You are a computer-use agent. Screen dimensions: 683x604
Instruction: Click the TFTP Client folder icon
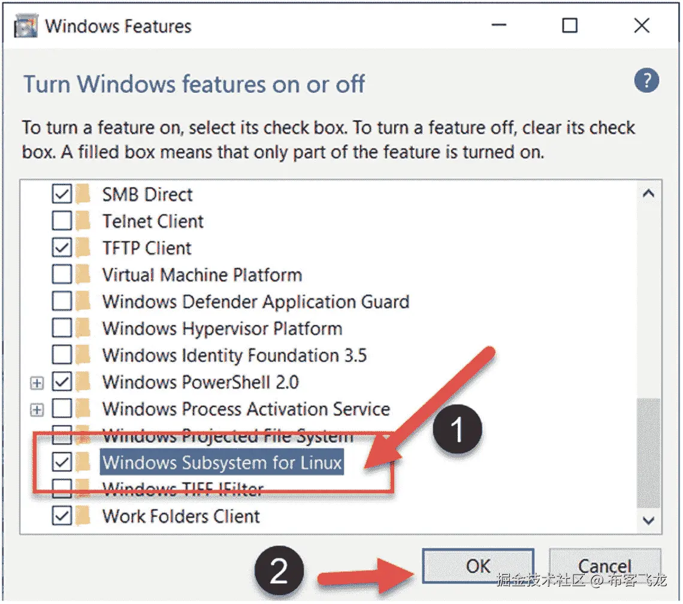click(82, 248)
